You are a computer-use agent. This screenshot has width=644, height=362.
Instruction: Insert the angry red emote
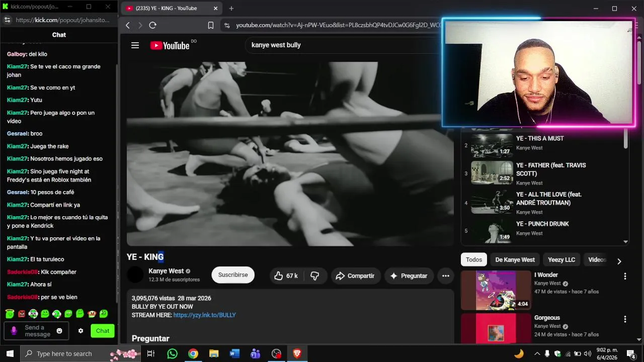click(22, 314)
